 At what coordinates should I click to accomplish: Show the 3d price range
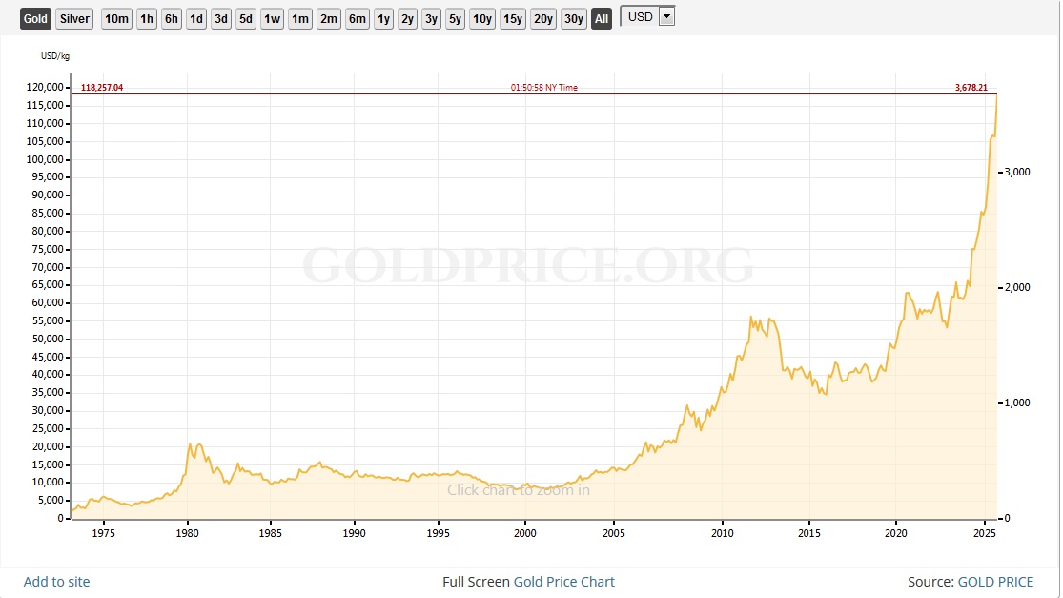tap(221, 19)
